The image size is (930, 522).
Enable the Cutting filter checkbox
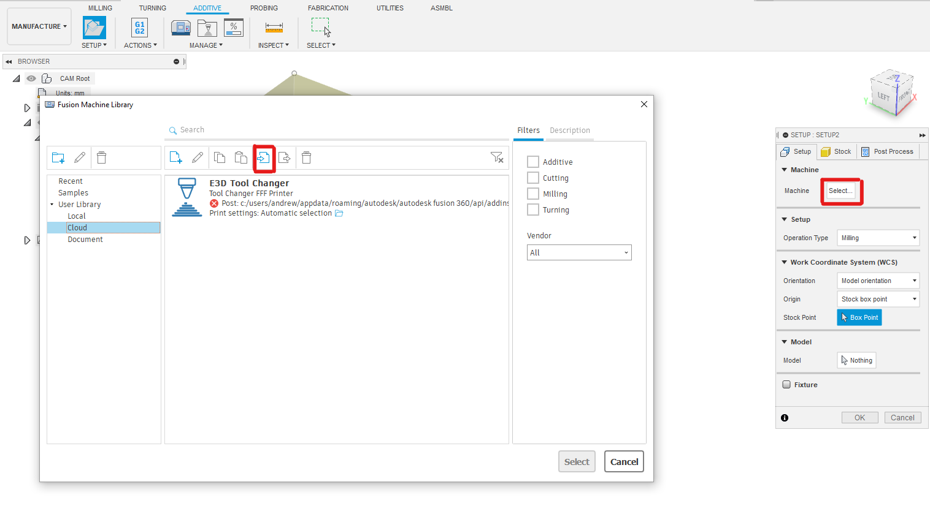click(x=533, y=178)
